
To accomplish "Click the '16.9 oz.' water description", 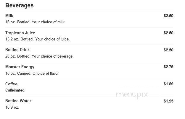I will tap(12, 107).
